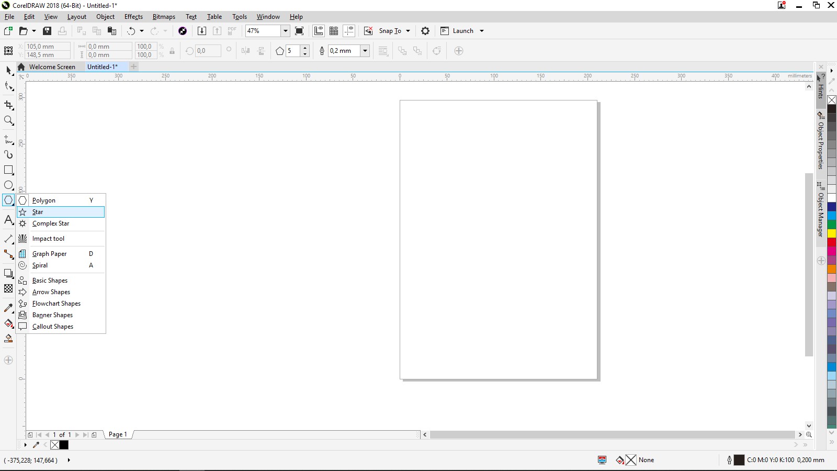Select the Pick tool

(8, 71)
